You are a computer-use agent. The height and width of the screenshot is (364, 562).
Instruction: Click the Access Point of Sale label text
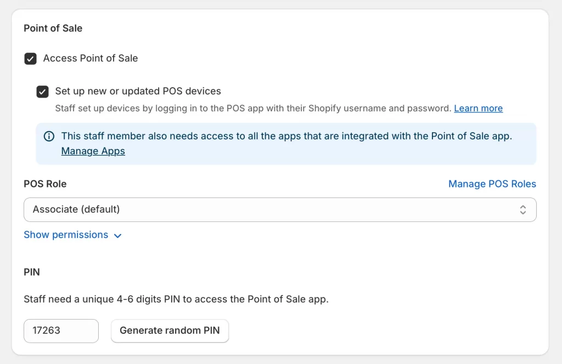91,58
